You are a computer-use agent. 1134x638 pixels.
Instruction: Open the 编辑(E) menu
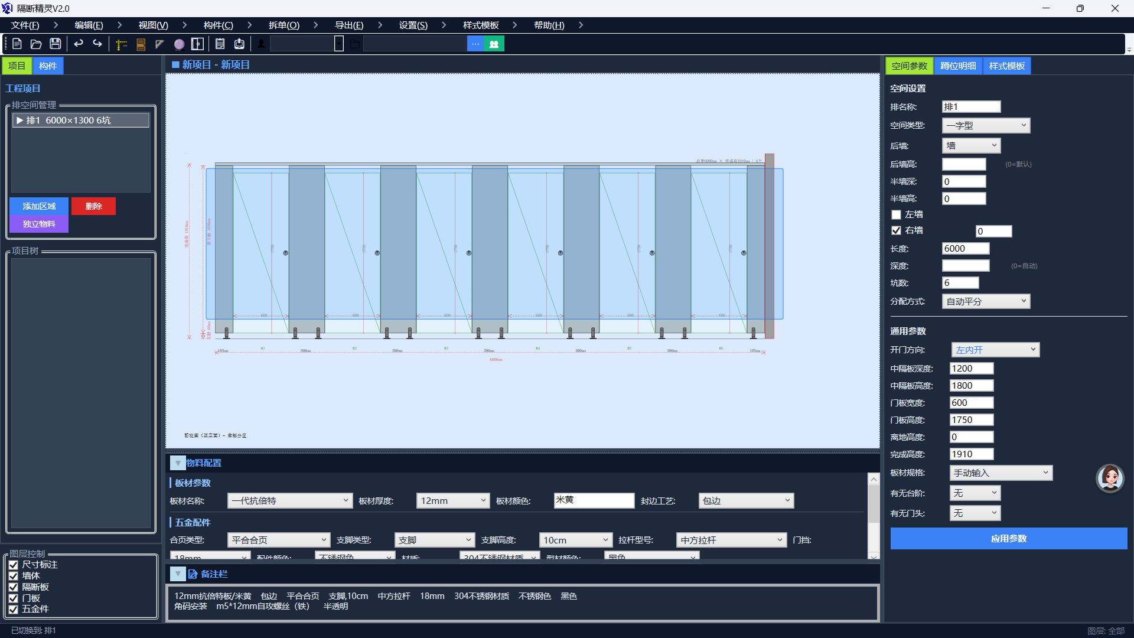pyautogui.click(x=89, y=25)
